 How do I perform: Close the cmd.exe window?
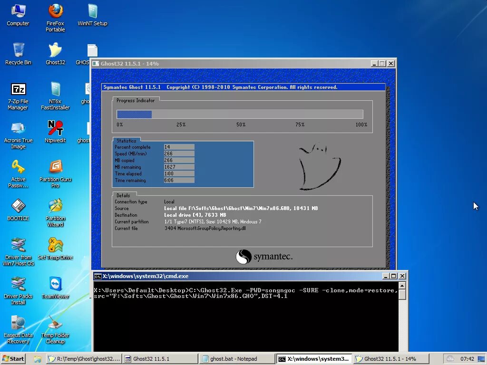[x=402, y=276]
